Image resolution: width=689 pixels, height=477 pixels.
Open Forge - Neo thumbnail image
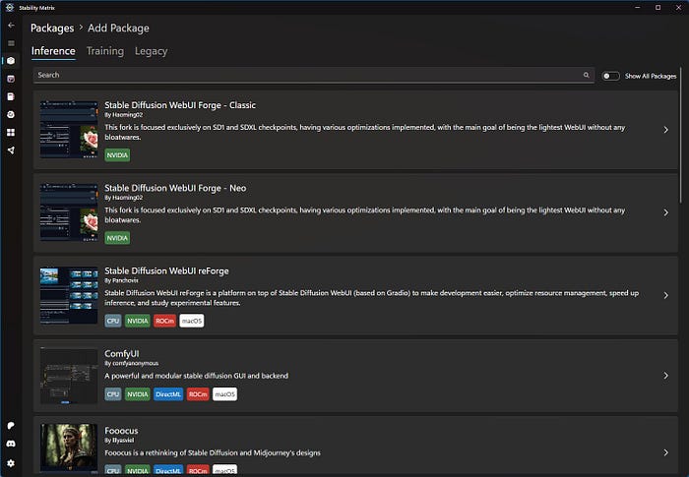69,212
